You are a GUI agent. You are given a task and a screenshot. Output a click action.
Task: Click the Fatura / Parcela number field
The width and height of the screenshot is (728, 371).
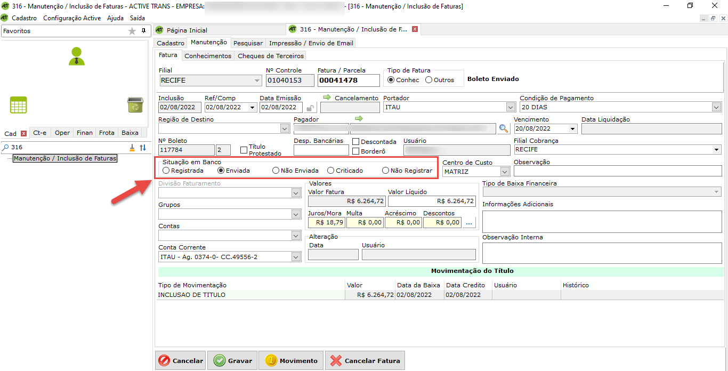coord(349,80)
